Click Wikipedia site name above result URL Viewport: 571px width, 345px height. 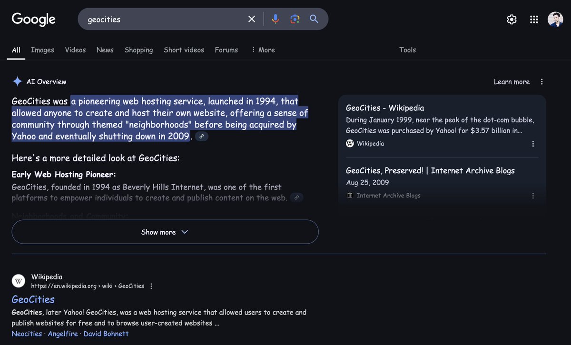tap(47, 277)
